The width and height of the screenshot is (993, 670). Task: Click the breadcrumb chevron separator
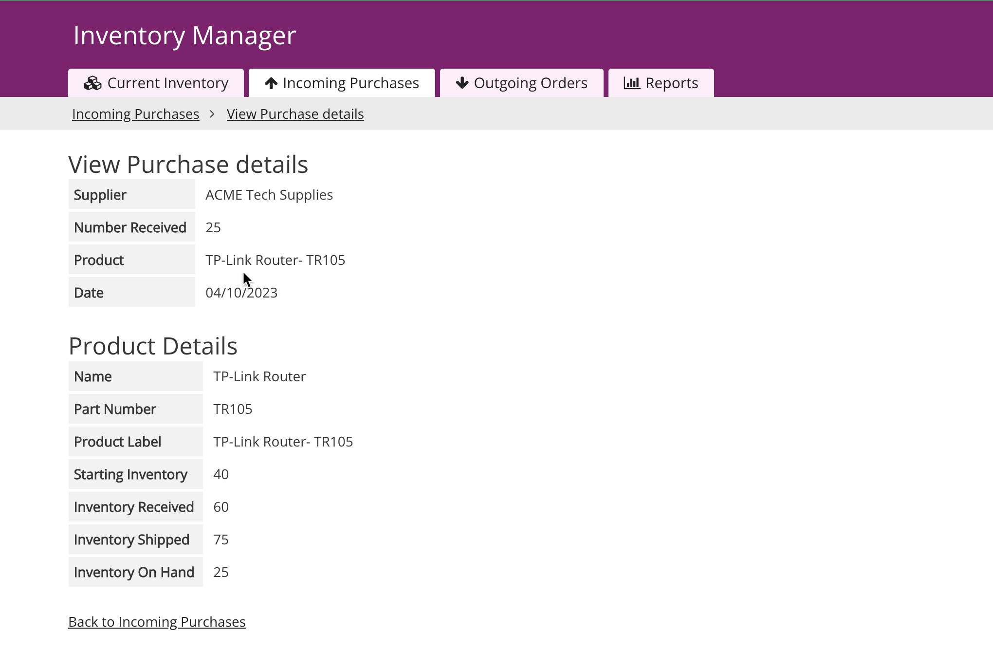click(x=212, y=114)
